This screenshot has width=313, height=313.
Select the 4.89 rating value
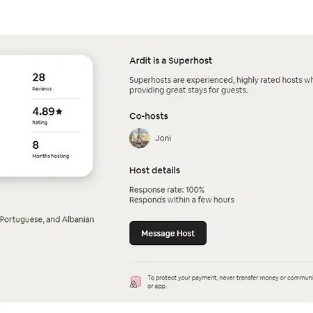(44, 111)
